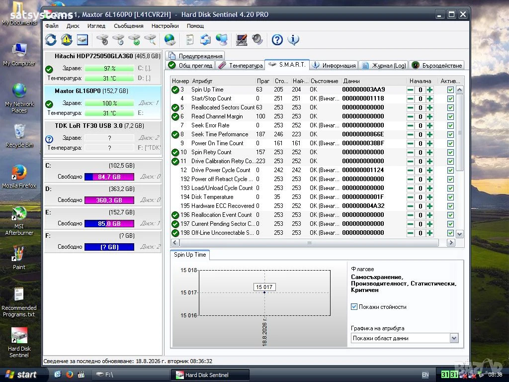Image resolution: width=509 pixels, height=382 pixels.
Task: Click Hard Disk Sentinel taskbar button
Action: coord(210,375)
